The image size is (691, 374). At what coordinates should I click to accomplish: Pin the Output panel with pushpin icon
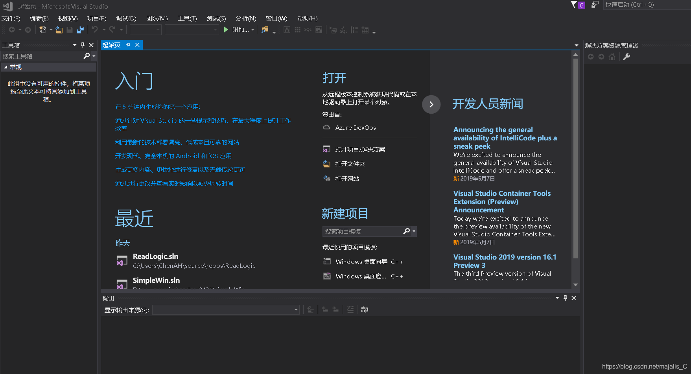[566, 298]
